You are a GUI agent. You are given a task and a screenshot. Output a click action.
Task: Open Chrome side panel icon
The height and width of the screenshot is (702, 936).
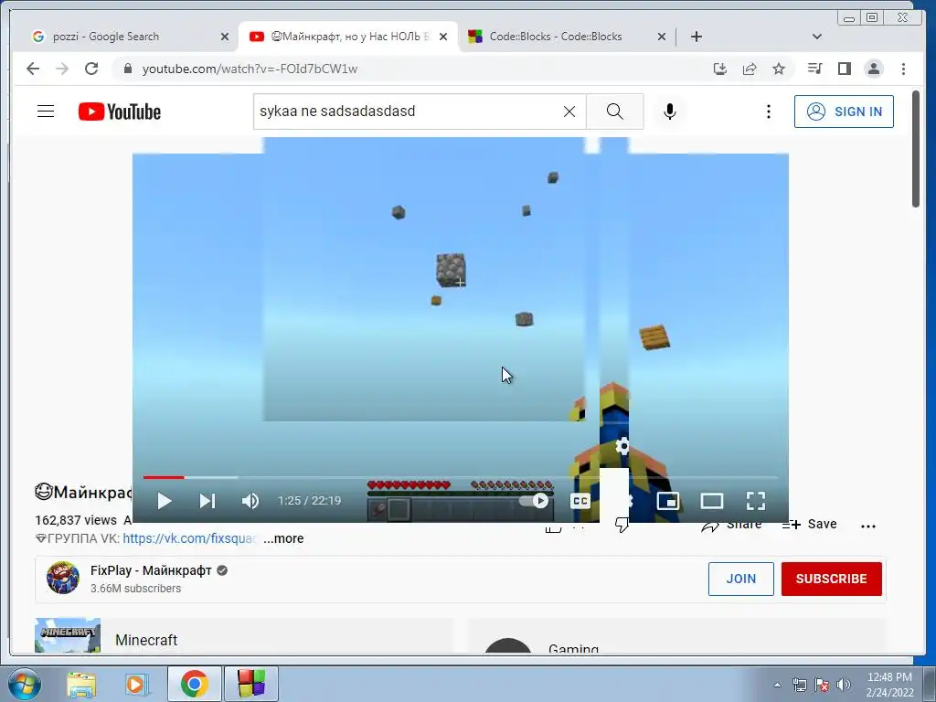coord(844,69)
